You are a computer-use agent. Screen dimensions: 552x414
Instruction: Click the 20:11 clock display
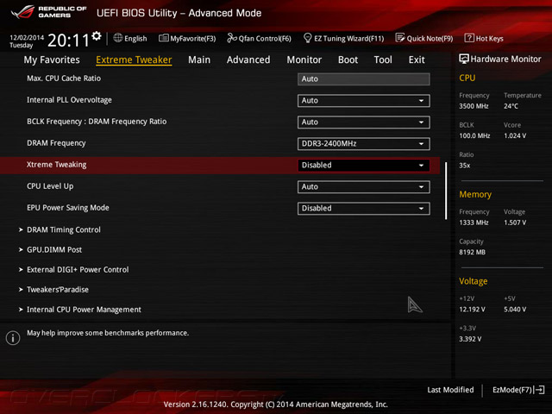coord(68,41)
